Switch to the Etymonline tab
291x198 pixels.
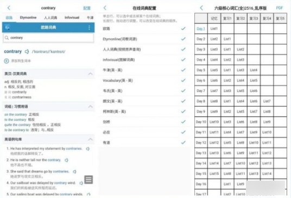[x=28, y=17]
